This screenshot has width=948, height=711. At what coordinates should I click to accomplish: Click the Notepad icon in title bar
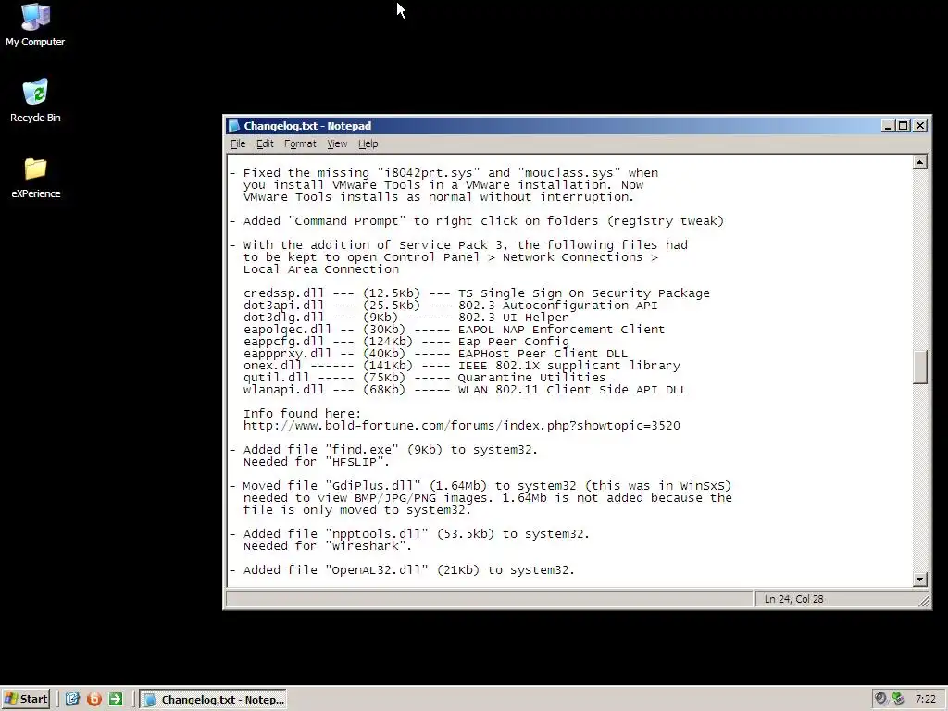[234, 126]
